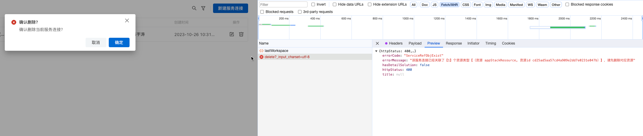Select the delete?_input_charset=utf-8 request
This screenshot has width=643, height=136.
tap(315, 57)
